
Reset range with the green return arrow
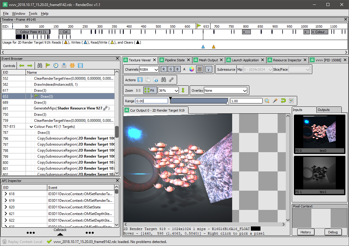[283, 101]
